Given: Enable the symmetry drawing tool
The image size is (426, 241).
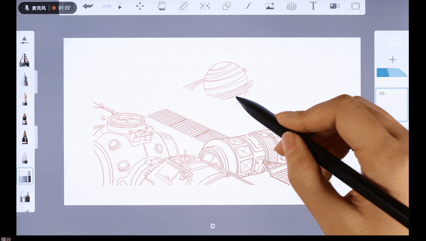Looking at the screenshot, I should click(x=205, y=6).
